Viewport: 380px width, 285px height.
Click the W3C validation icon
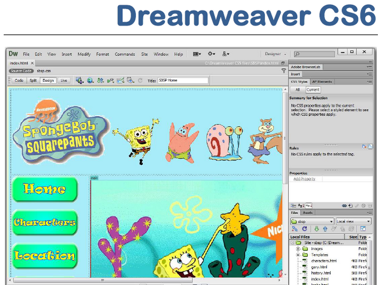click(111, 80)
